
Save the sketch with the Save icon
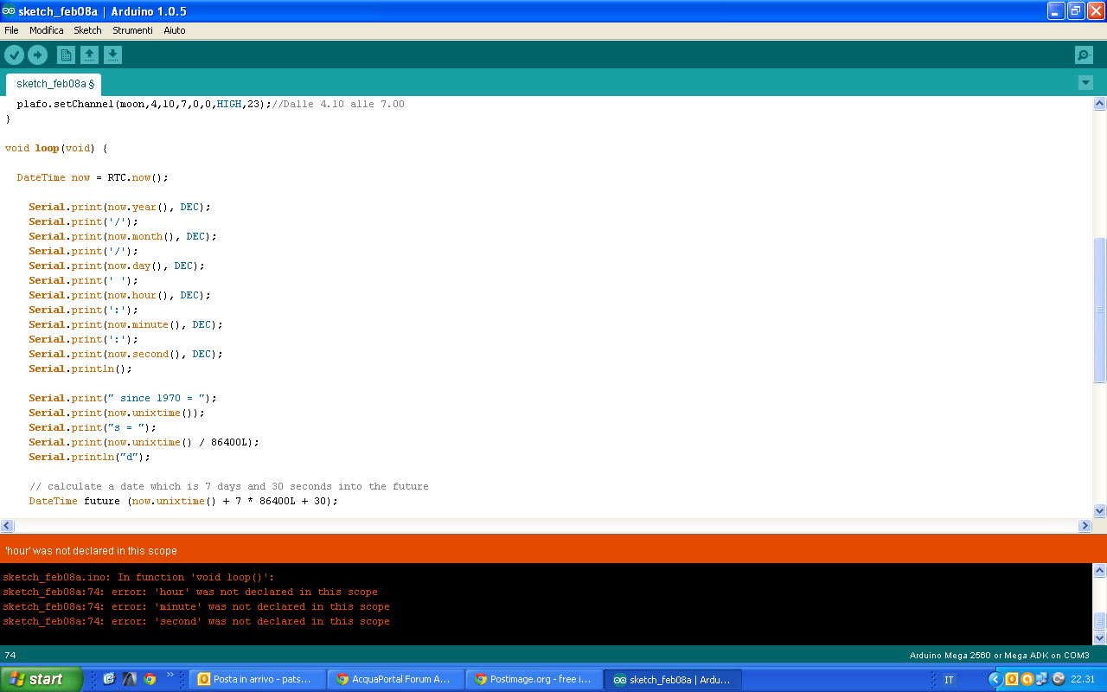(112, 55)
